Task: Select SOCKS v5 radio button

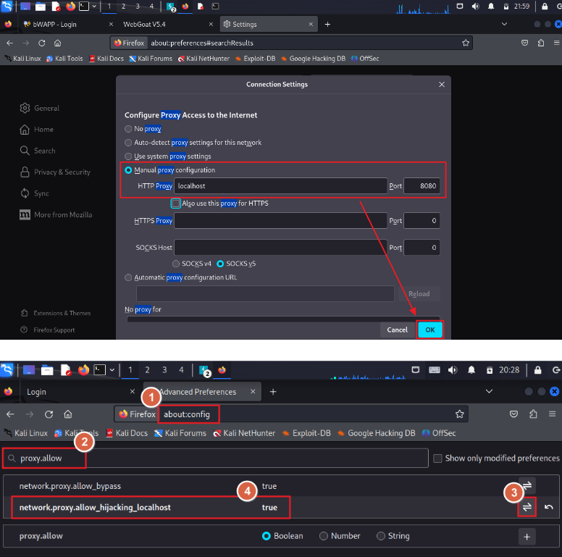Action: click(220, 264)
